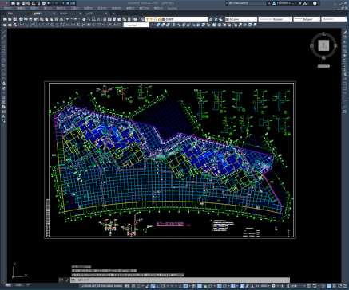This screenshot has width=349, height=290.
Task: Select the magenta plan title text in drawing
Action: click(170, 225)
